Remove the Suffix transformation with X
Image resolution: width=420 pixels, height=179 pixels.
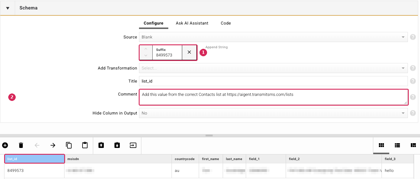tap(189, 52)
